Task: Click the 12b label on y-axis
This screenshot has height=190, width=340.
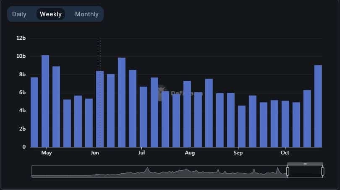Action: [x=21, y=38]
